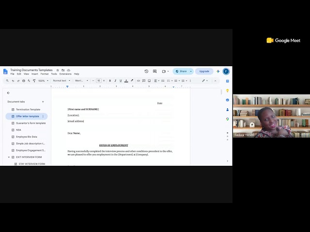Open Offer letter template tab options
310x232 pixels.
(x=43, y=116)
